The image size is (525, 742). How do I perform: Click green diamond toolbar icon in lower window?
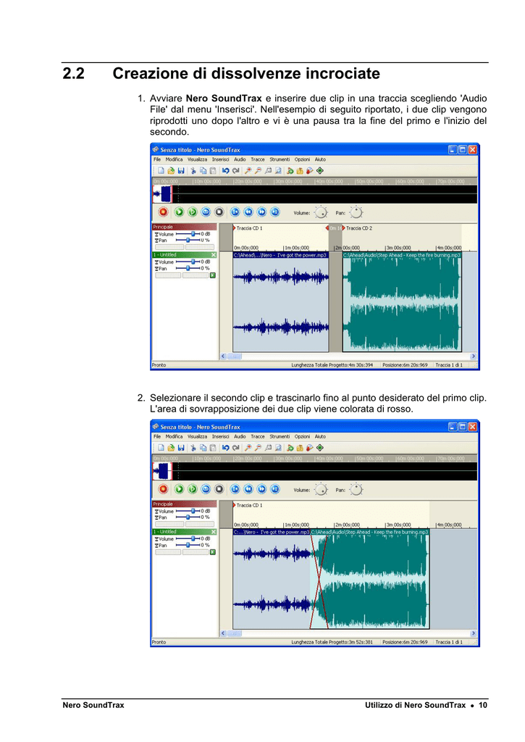coord(320,448)
